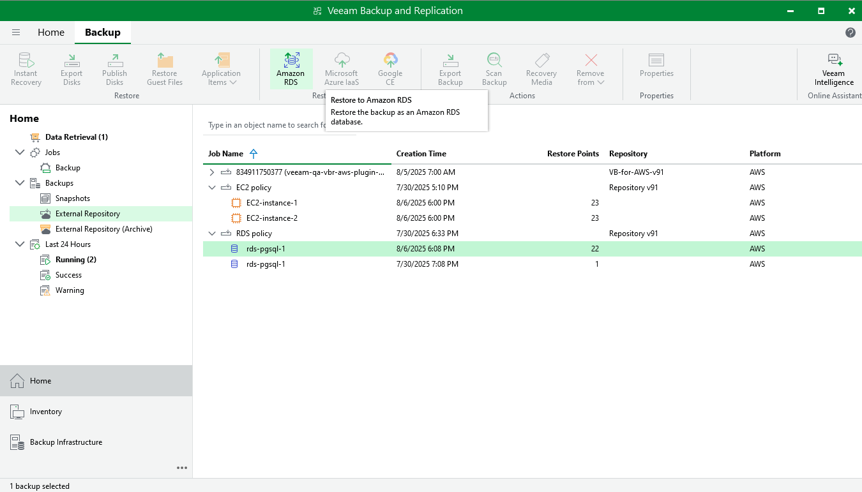Select Data Retrieval (1) in the tree
The height and width of the screenshot is (492, 862).
click(x=77, y=137)
